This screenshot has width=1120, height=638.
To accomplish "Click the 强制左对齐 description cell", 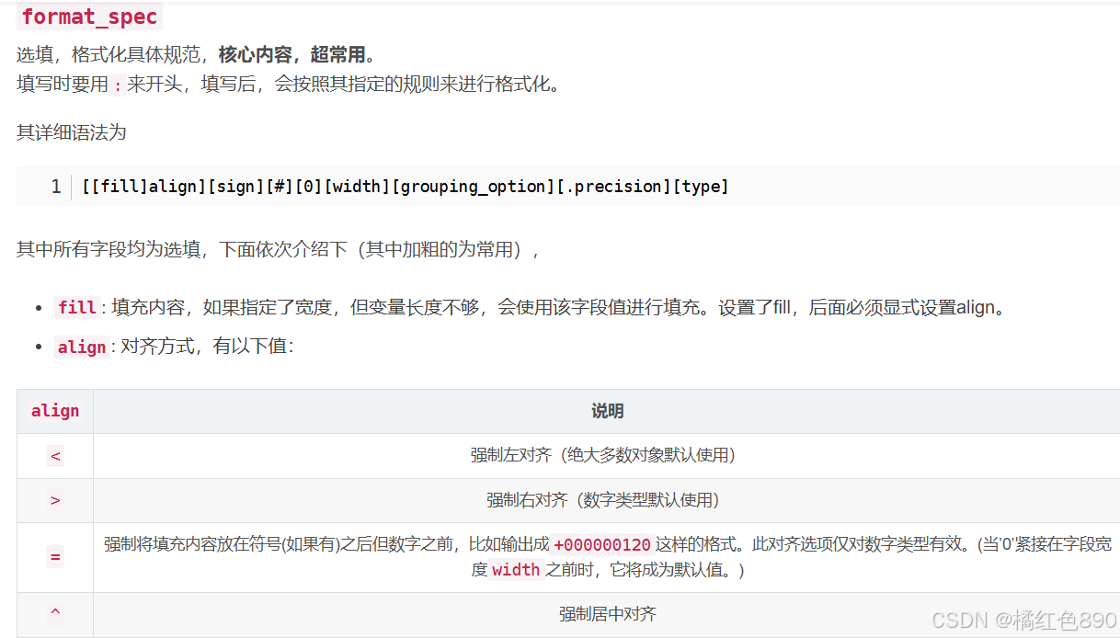I will (x=607, y=456).
